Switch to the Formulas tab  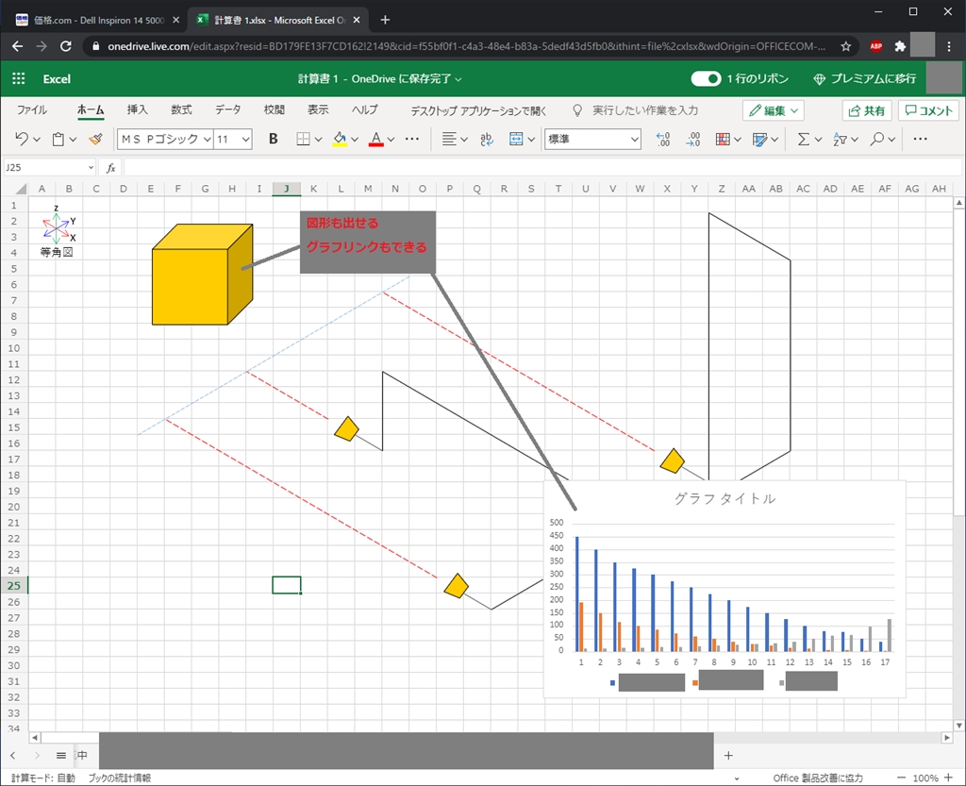[181, 109]
